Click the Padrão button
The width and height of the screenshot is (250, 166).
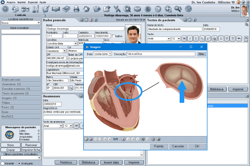tap(159, 146)
